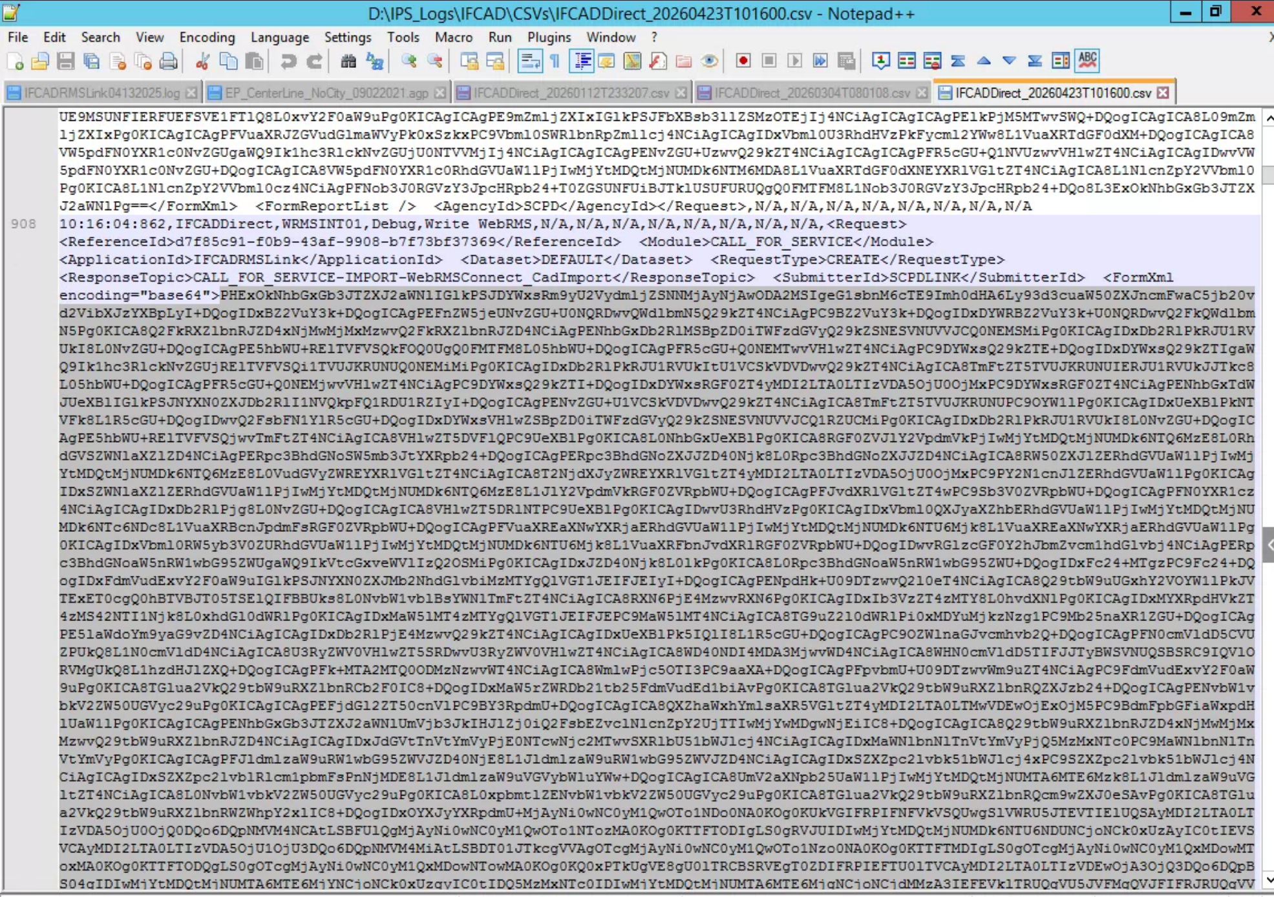This screenshot has width=1274, height=897.
Task: Expand the side panel collapse arrow
Action: pos(1268,545)
